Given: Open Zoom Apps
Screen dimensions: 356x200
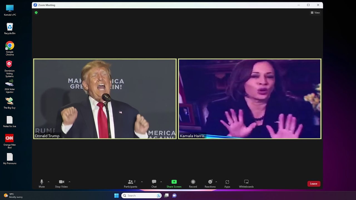Looking at the screenshot, I should [x=227, y=184].
